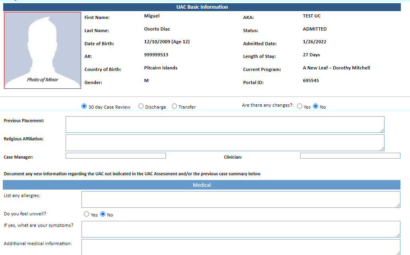This screenshot has width=410, height=255.
Task: Select the Transfer radio button
Action: pyautogui.click(x=174, y=106)
